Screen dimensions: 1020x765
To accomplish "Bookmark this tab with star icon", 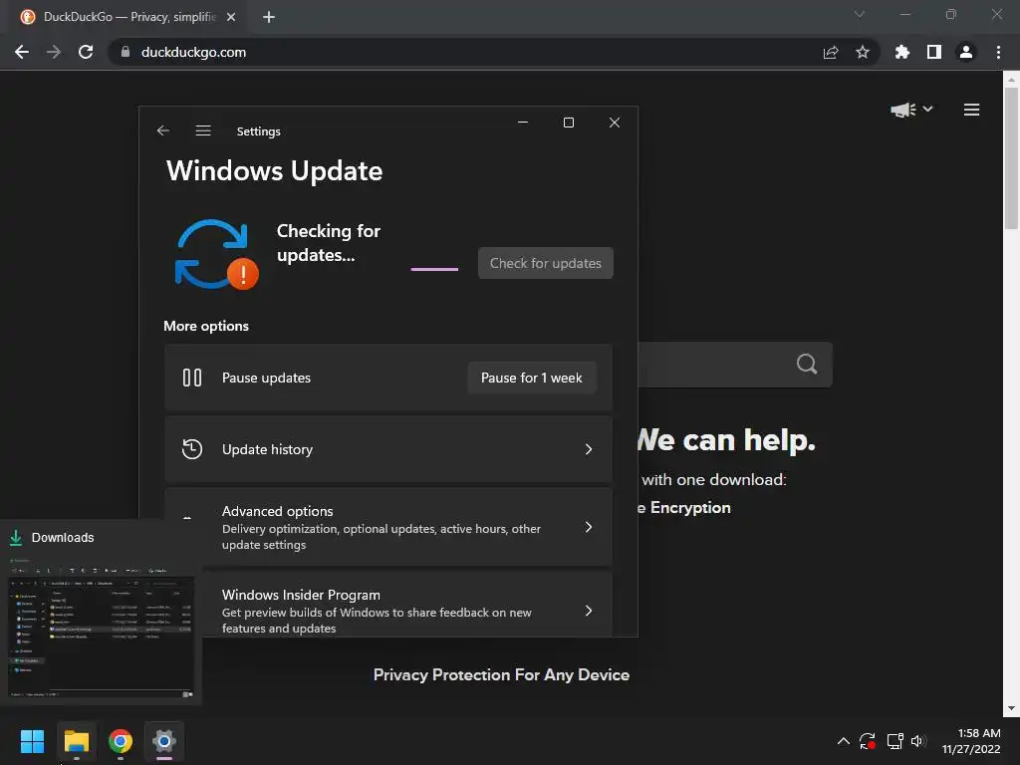I will coord(863,52).
